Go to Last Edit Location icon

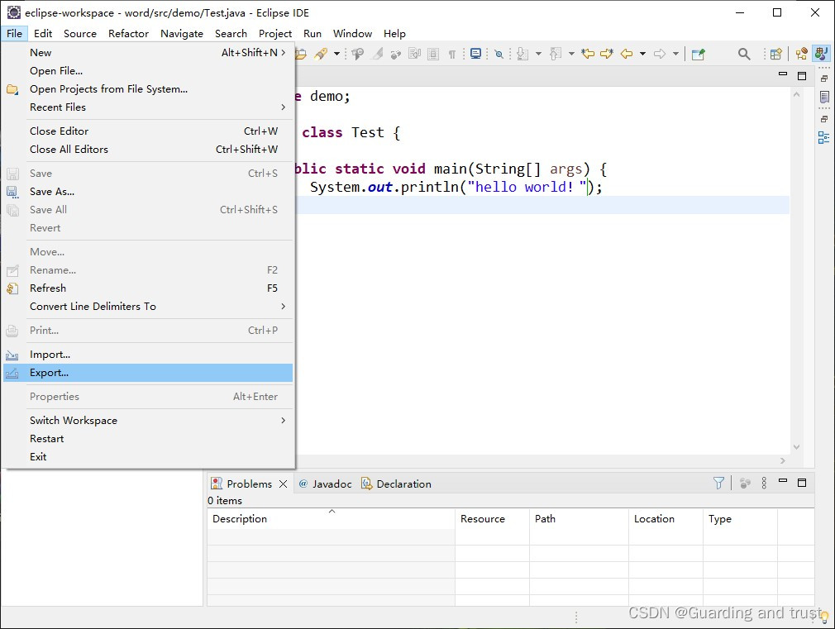588,54
